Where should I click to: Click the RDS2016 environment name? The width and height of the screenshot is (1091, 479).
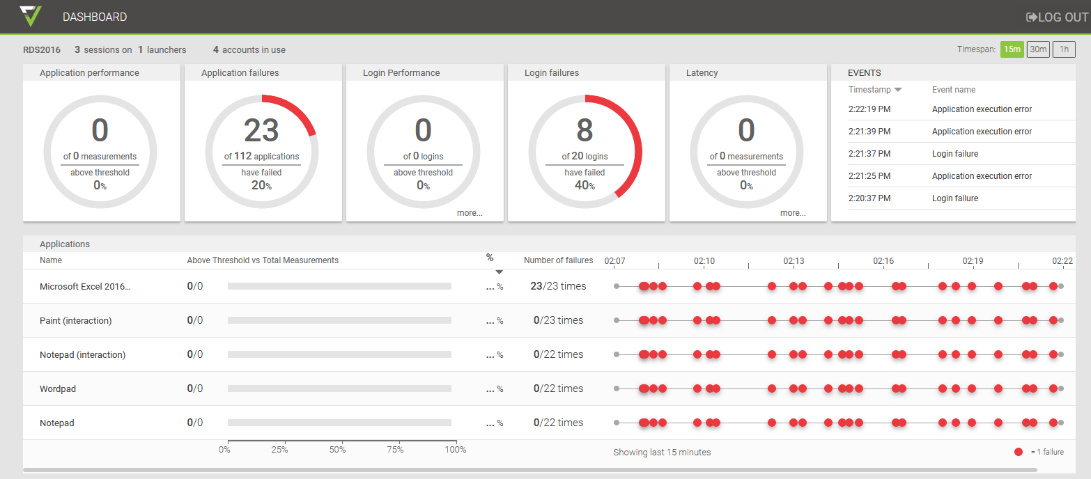click(x=42, y=50)
